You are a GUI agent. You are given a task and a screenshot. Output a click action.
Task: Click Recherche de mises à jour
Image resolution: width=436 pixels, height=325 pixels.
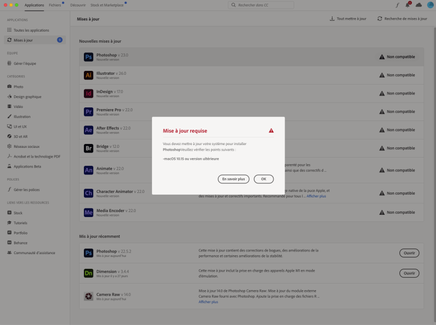click(x=402, y=19)
